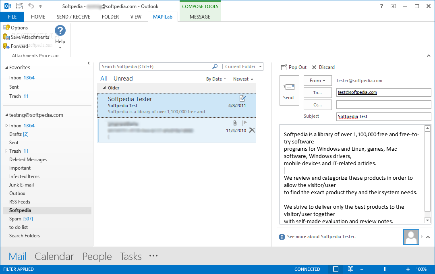Screen dimensions: 435x274
Task: Click the Subject input field
Action: [384, 116]
